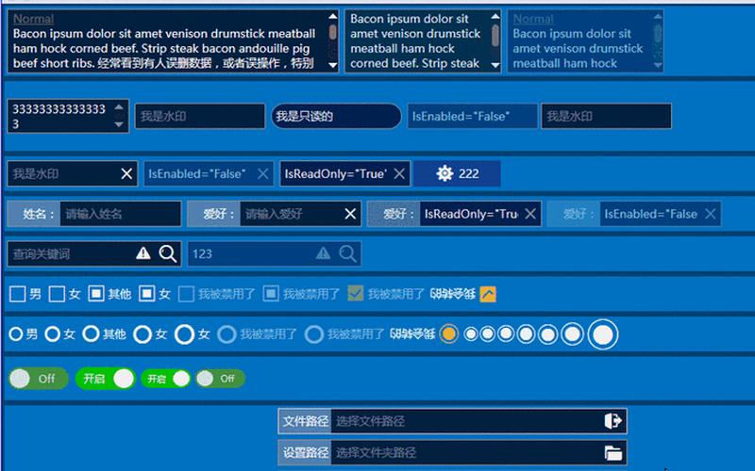This screenshot has height=471, width=755.
Task: Select the 女 radio button right after 其他
Action: (143, 334)
